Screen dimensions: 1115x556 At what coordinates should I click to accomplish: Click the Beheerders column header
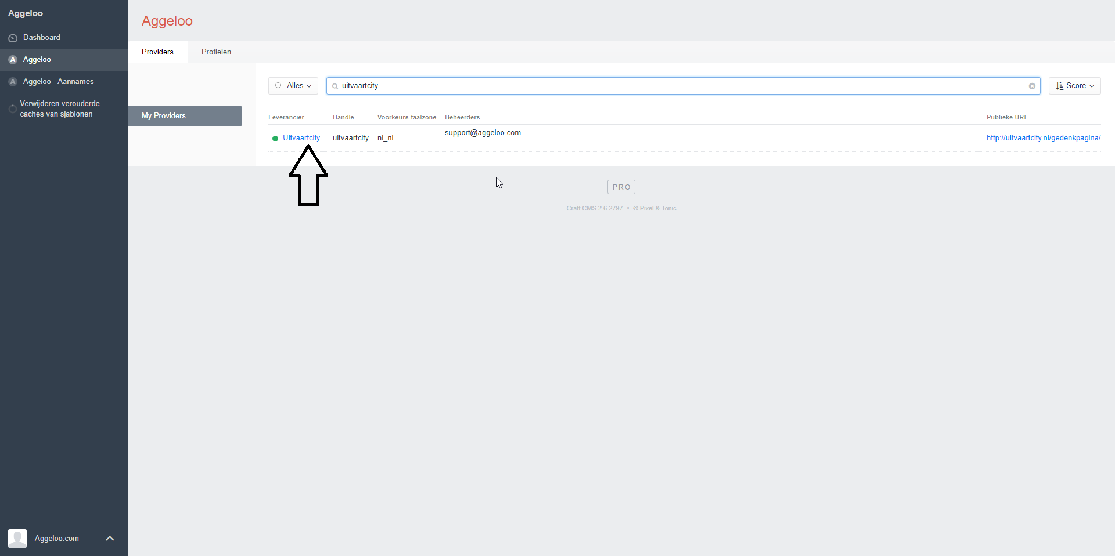[x=462, y=117]
